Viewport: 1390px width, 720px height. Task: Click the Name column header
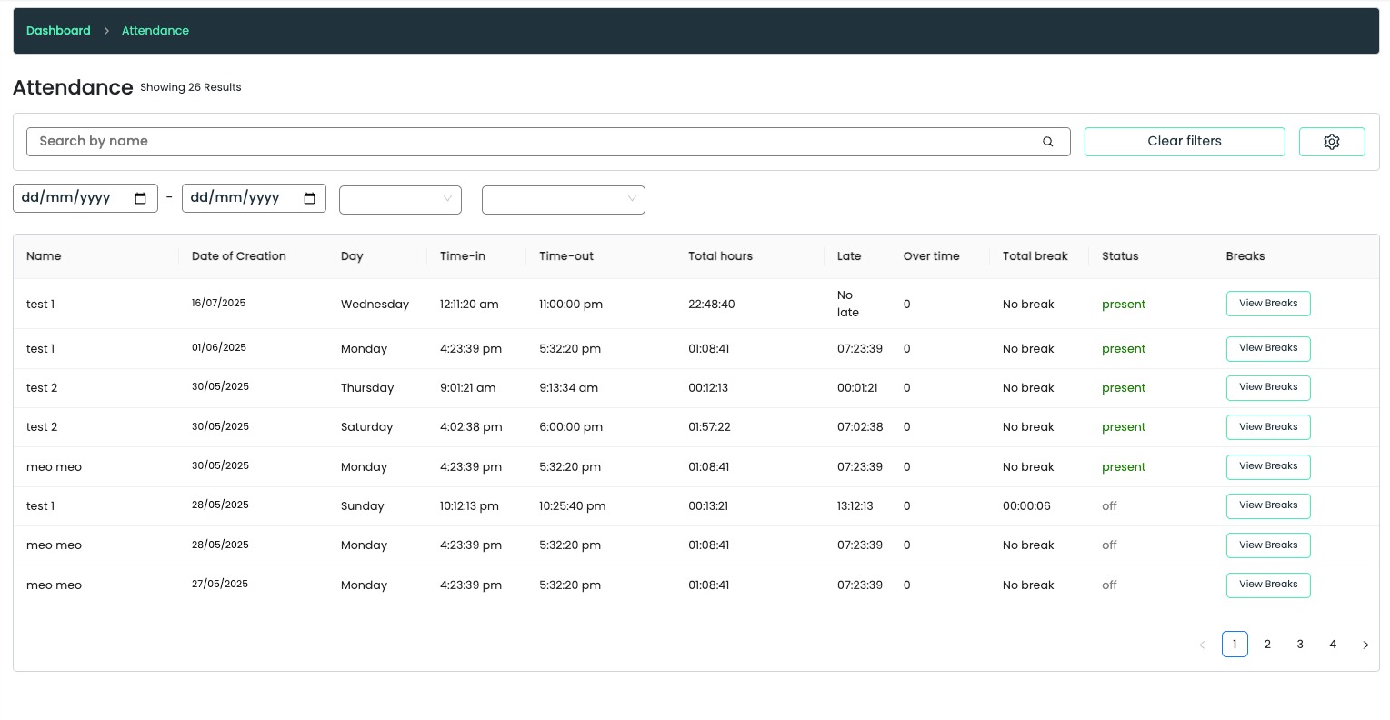pyautogui.click(x=44, y=255)
